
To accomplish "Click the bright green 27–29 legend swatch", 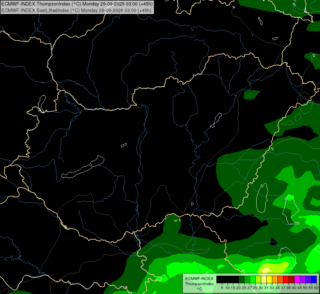I will [x=253, y=279].
